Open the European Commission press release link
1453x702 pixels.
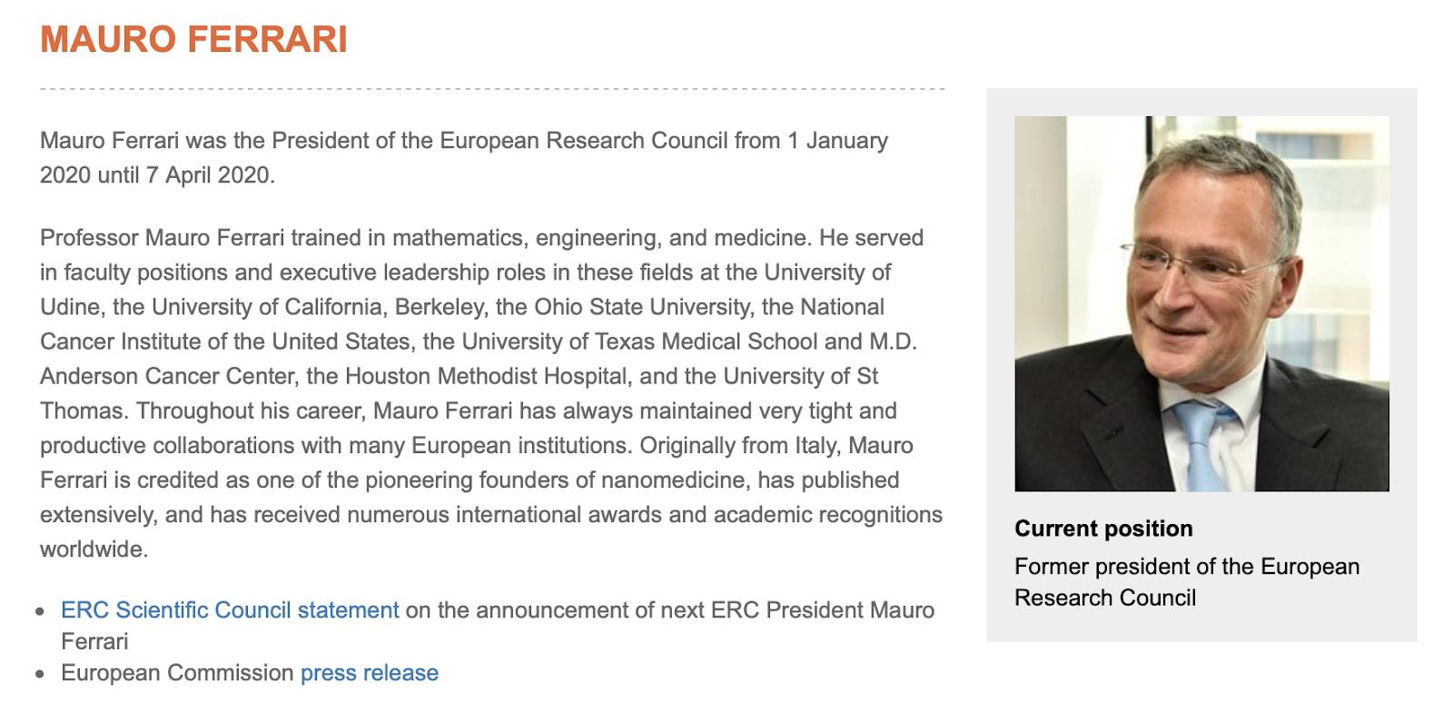click(x=370, y=673)
